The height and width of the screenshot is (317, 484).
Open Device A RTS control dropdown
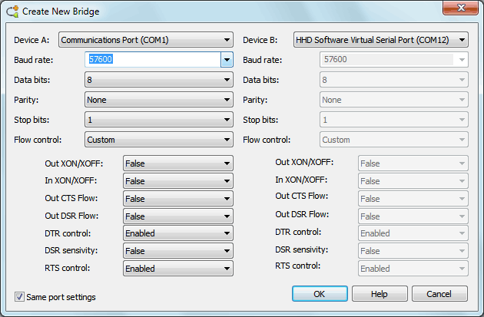pos(178,269)
